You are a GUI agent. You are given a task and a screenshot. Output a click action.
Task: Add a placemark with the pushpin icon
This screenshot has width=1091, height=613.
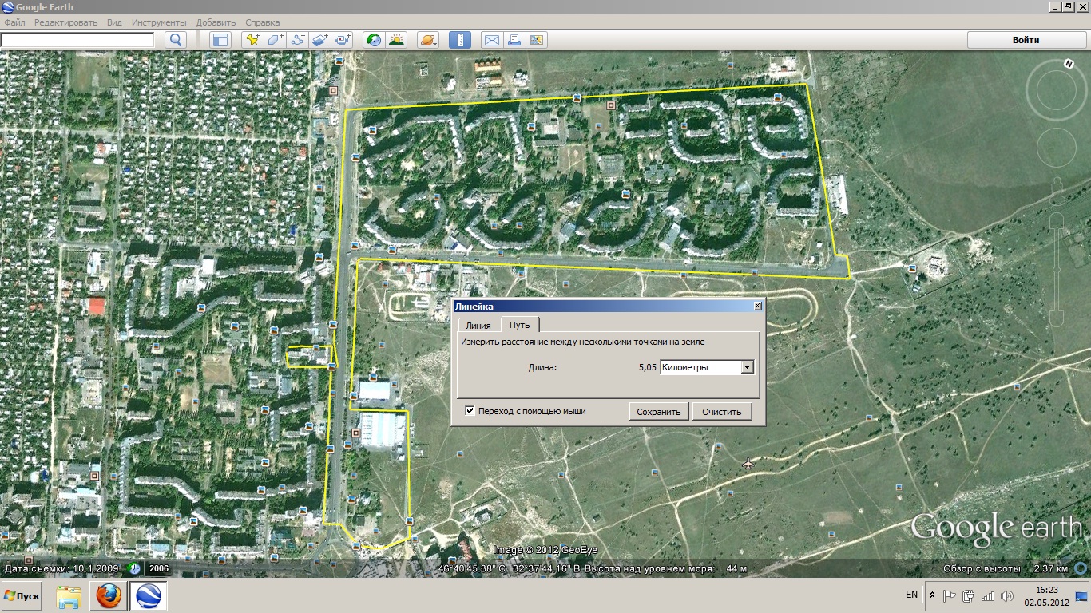(252, 40)
